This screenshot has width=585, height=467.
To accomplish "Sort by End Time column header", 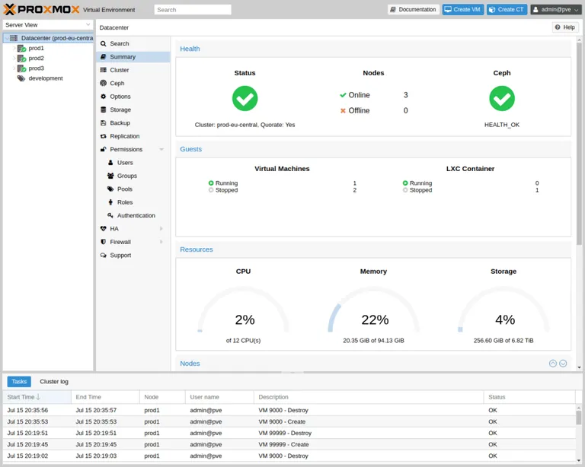I will point(106,397).
